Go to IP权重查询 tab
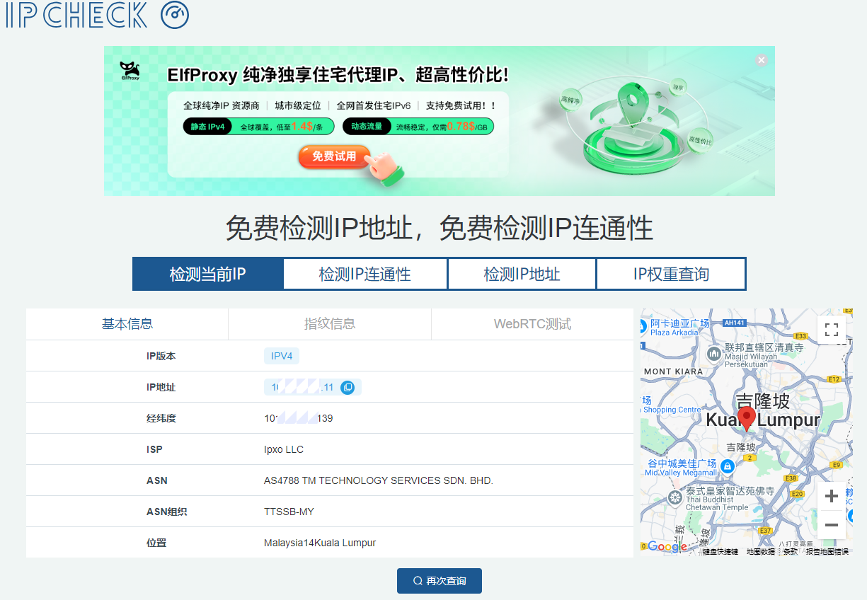The height and width of the screenshot is (600, 867). (671, 274)
